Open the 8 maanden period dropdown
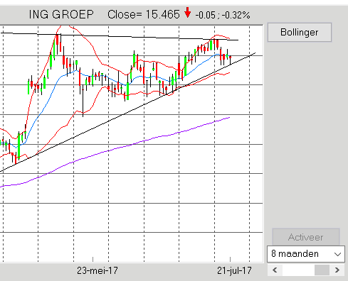 click(x=306, y=254)
